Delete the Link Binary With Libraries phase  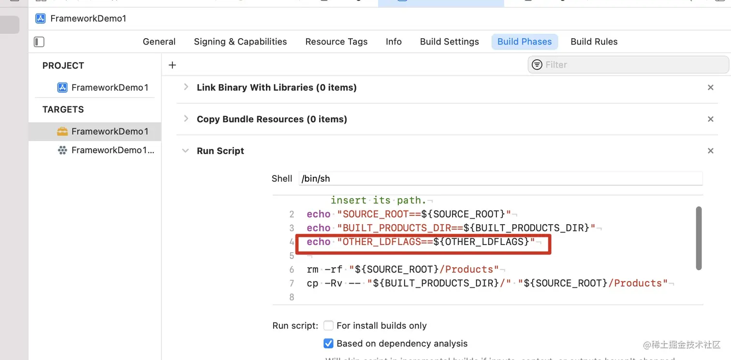coord(711,87)
